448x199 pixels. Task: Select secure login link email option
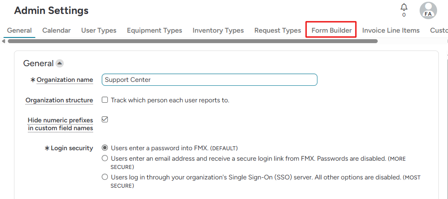click(105, 159)
